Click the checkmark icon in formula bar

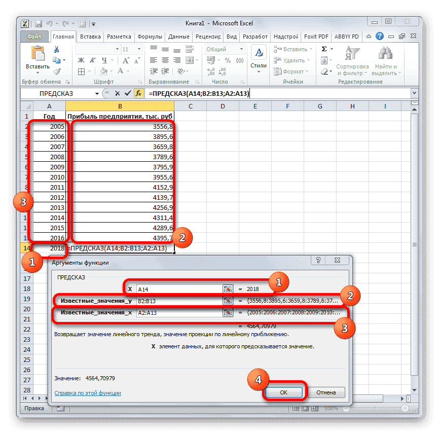[127, 93]
